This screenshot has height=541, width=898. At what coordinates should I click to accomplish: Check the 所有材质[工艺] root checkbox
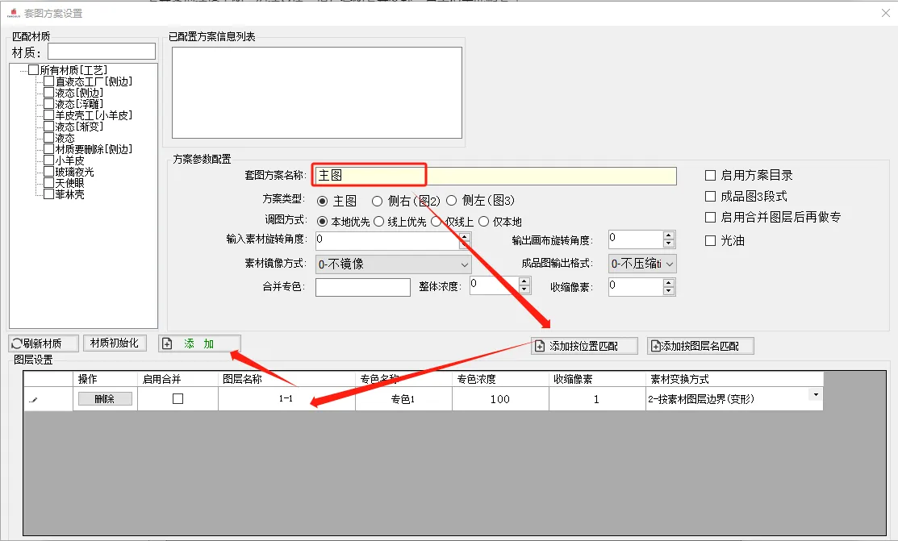point(34,70)
